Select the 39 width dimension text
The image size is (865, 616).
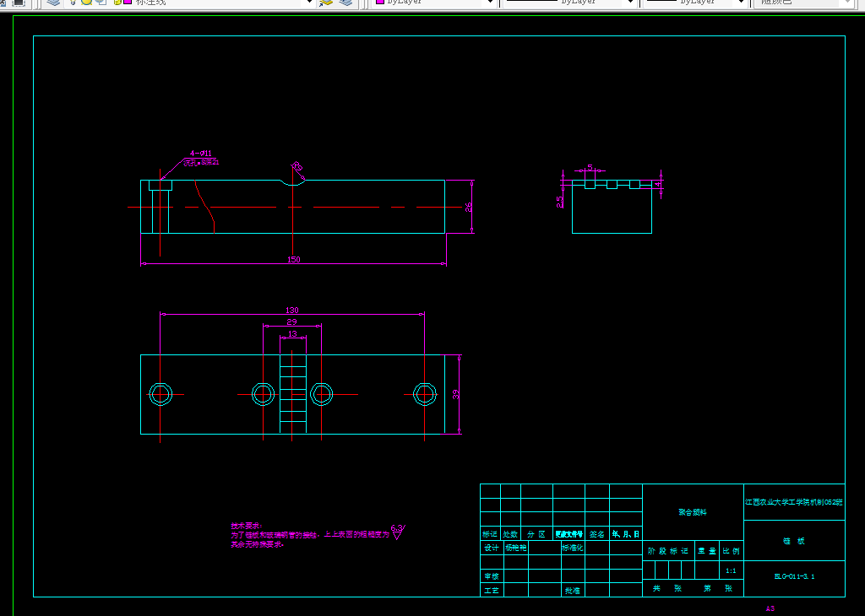(x=455, y=395)
